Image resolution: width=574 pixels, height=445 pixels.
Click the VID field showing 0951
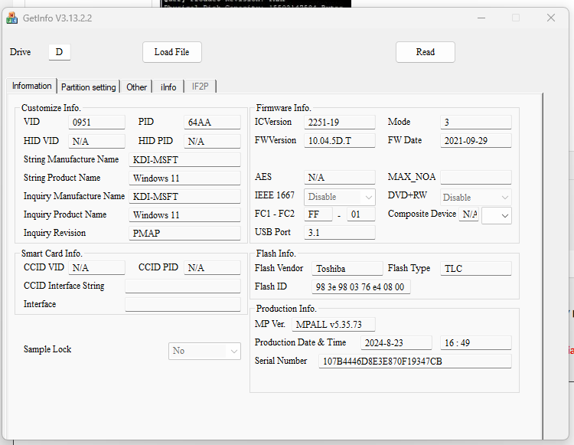(x=96, y=123)
